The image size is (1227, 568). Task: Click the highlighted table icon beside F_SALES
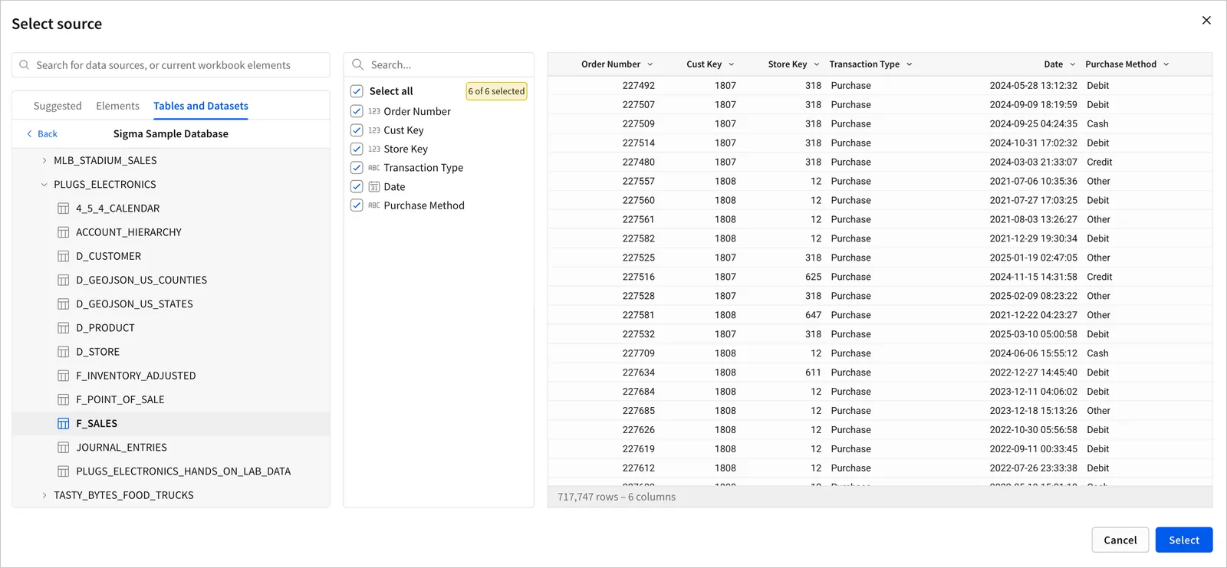tap(64, 424)
